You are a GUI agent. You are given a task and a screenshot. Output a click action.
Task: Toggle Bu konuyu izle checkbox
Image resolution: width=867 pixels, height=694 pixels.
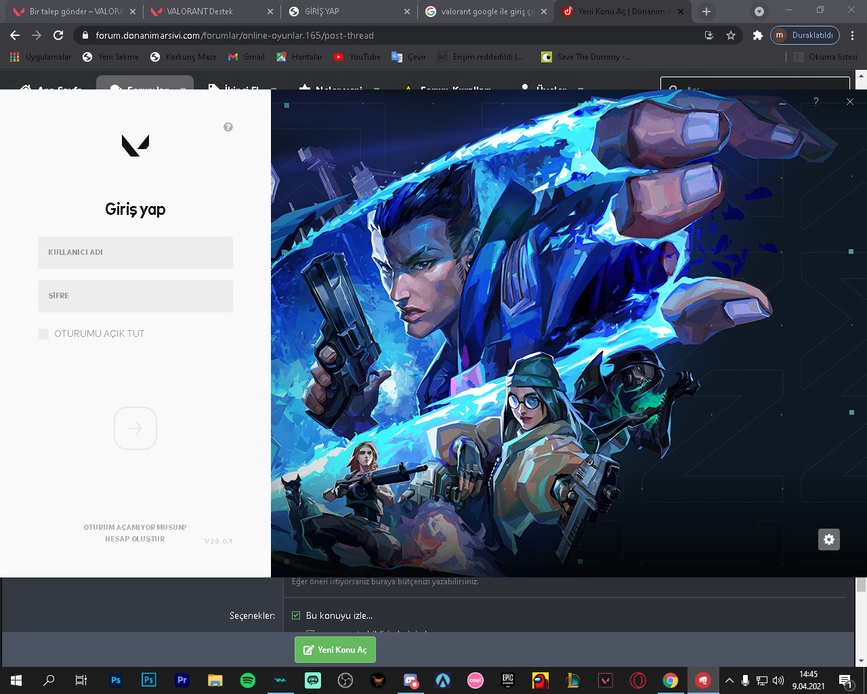coord(296,615)
